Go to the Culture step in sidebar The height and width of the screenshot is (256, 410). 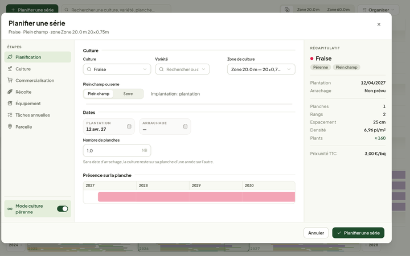38,69
